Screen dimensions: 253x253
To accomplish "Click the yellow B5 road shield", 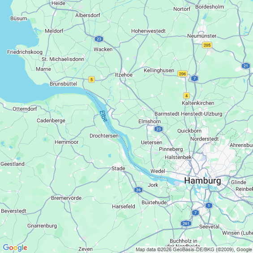I will point(91,80).
